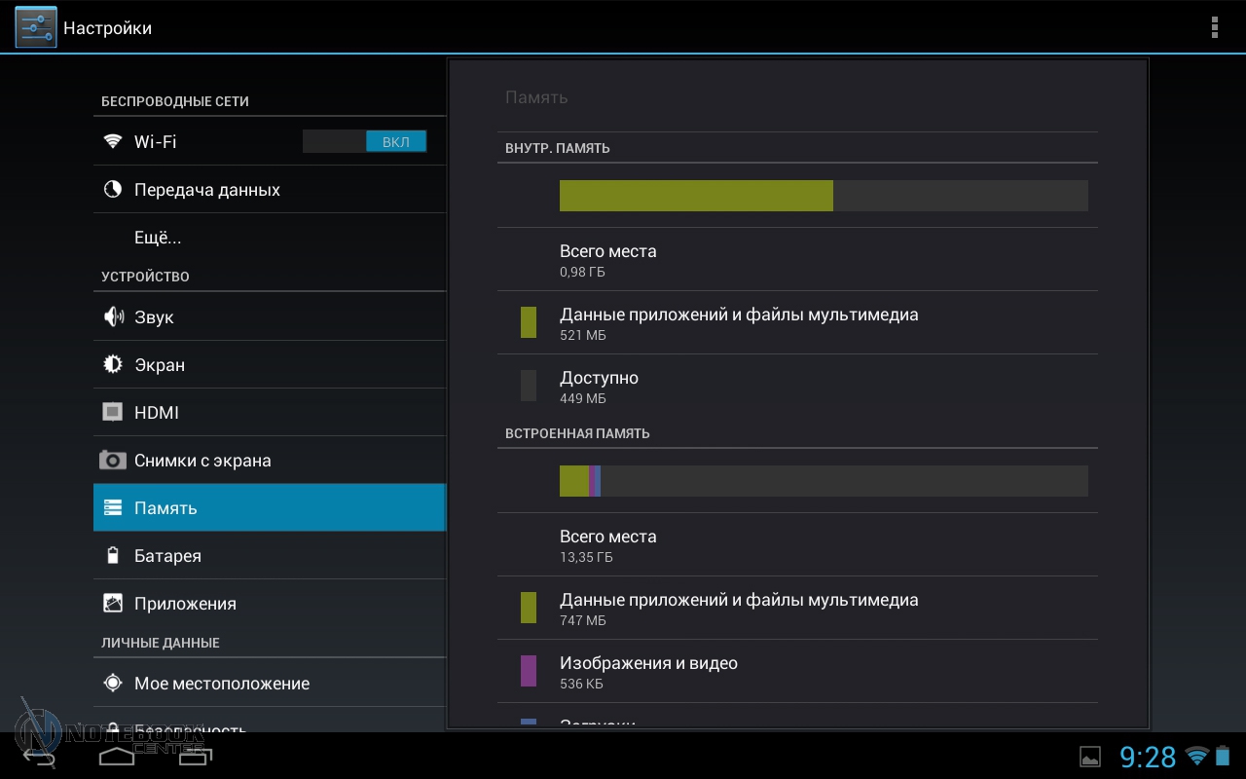
Task: Toggle the Wi-Fi switch off
Action: [x=364, y=141]
